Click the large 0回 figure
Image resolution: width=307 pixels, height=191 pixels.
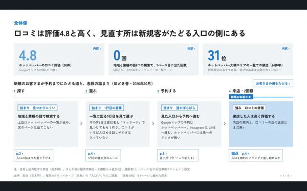pos(120,56)
